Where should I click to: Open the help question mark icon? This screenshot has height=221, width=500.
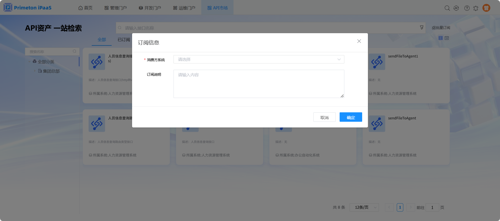467,8
